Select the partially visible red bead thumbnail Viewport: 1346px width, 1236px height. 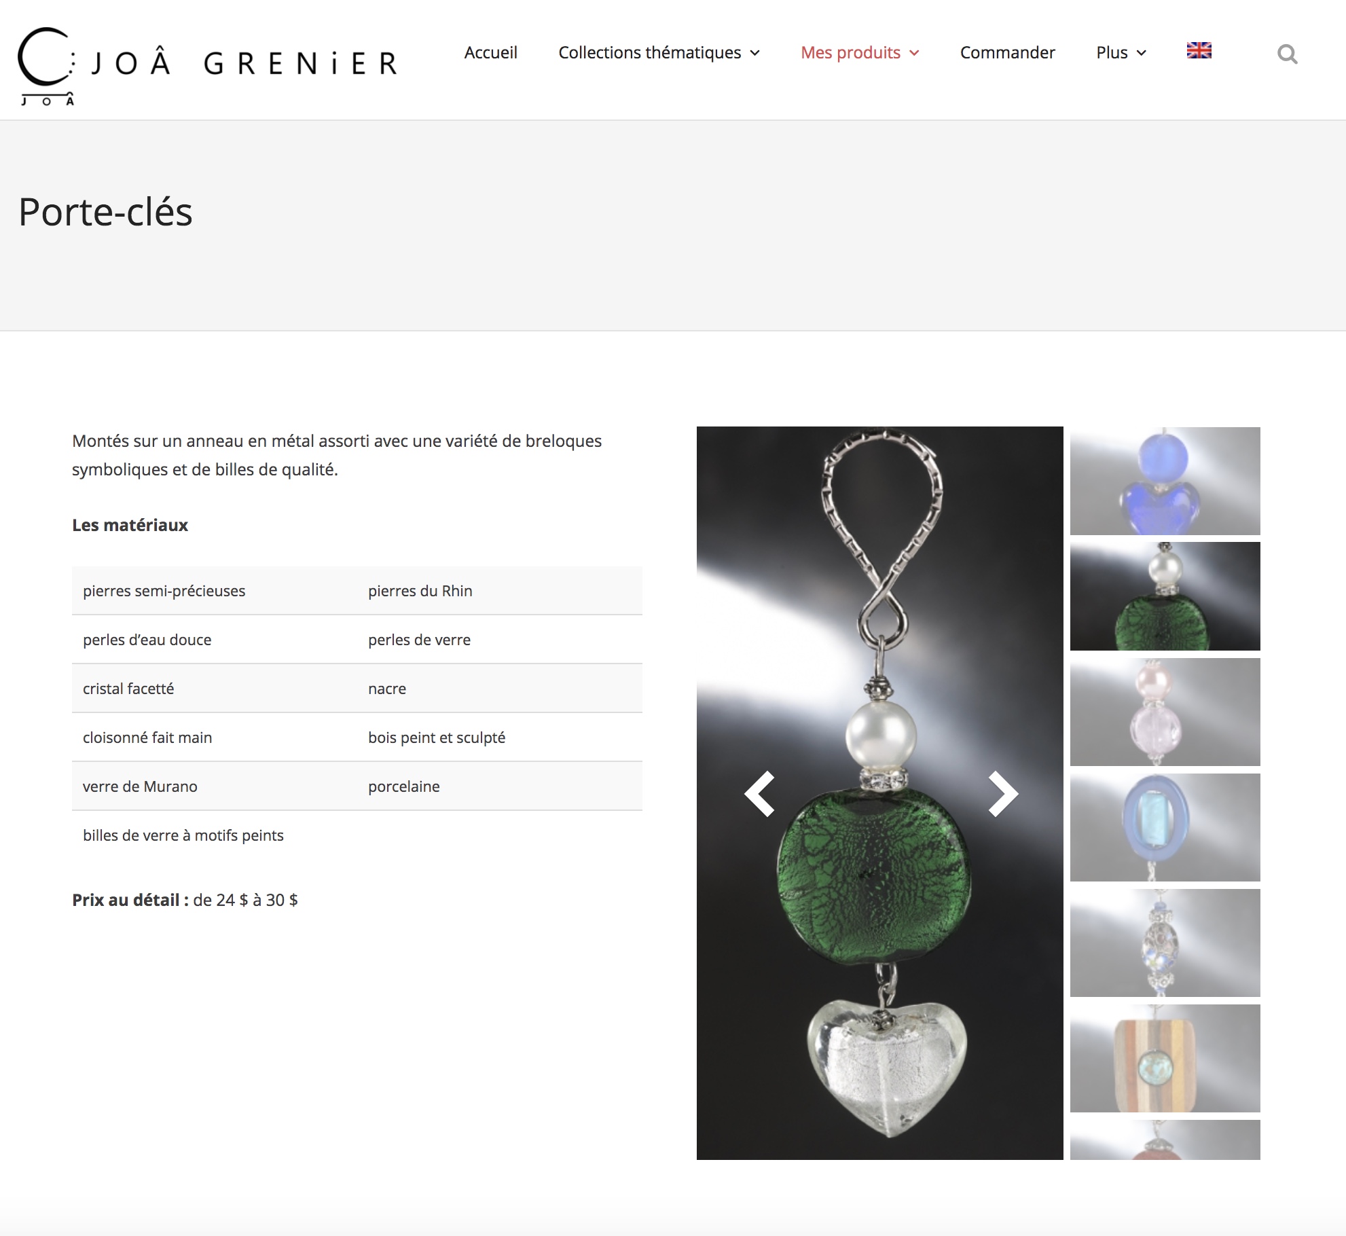[x=1165, y=1140]
